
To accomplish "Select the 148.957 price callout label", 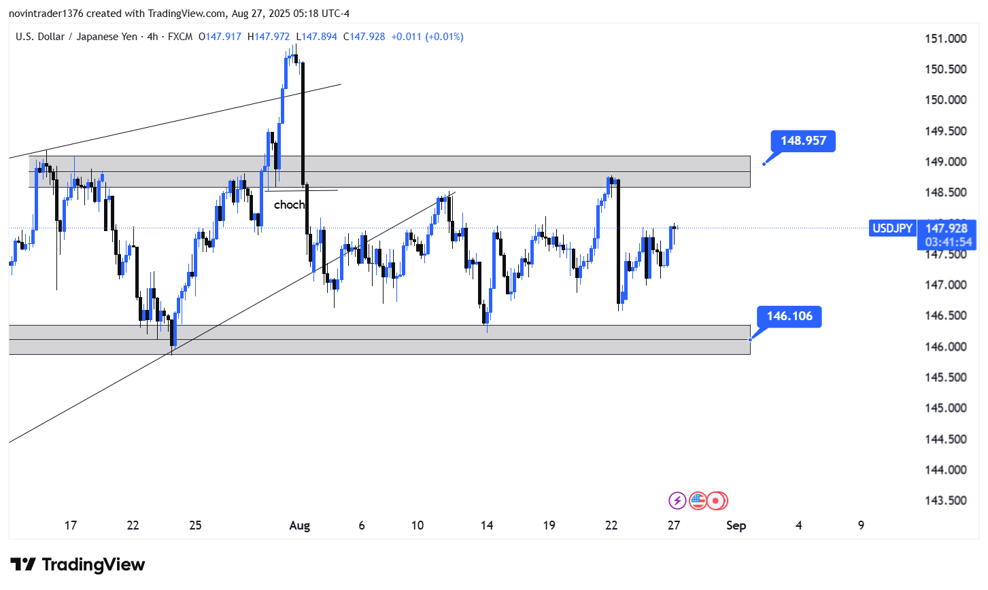I will [x=803, y=141].
